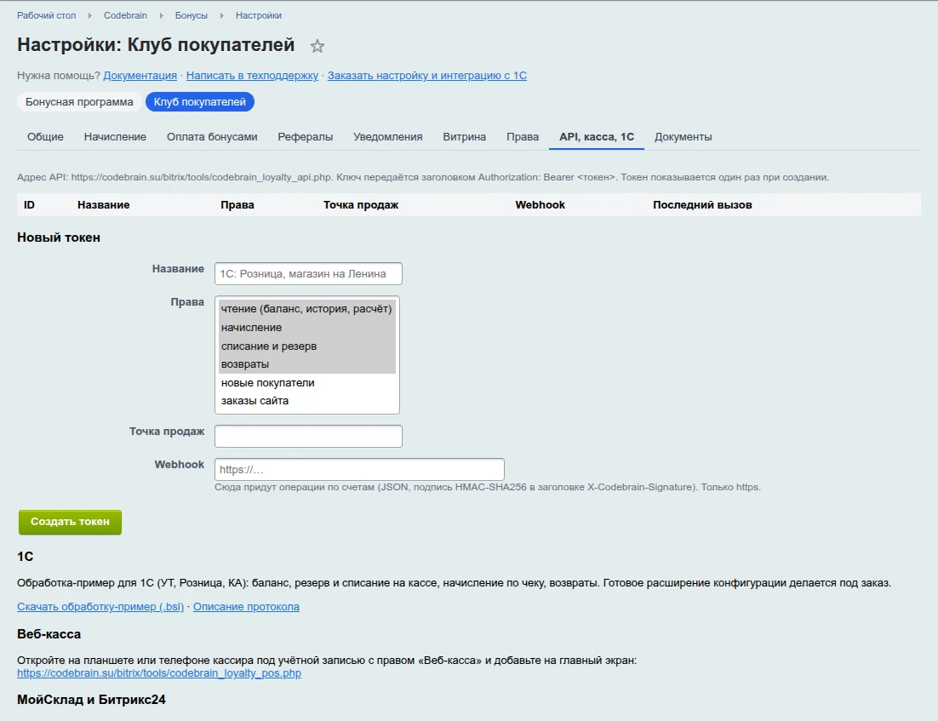Open the Витрина tab
Viewport: 938px width, 721px height.
pyautogui.click(x=464, y=136)
